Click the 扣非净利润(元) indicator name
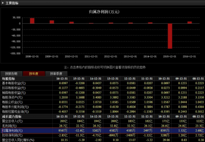 point(12,135)
